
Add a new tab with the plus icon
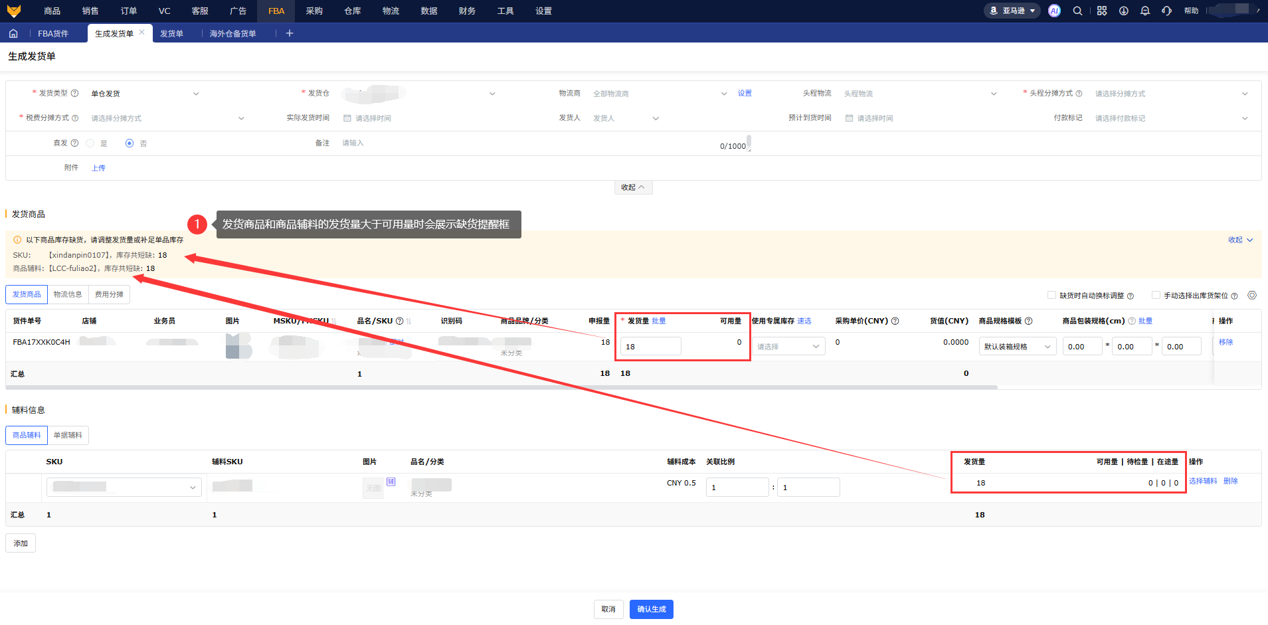click(290, 33)
